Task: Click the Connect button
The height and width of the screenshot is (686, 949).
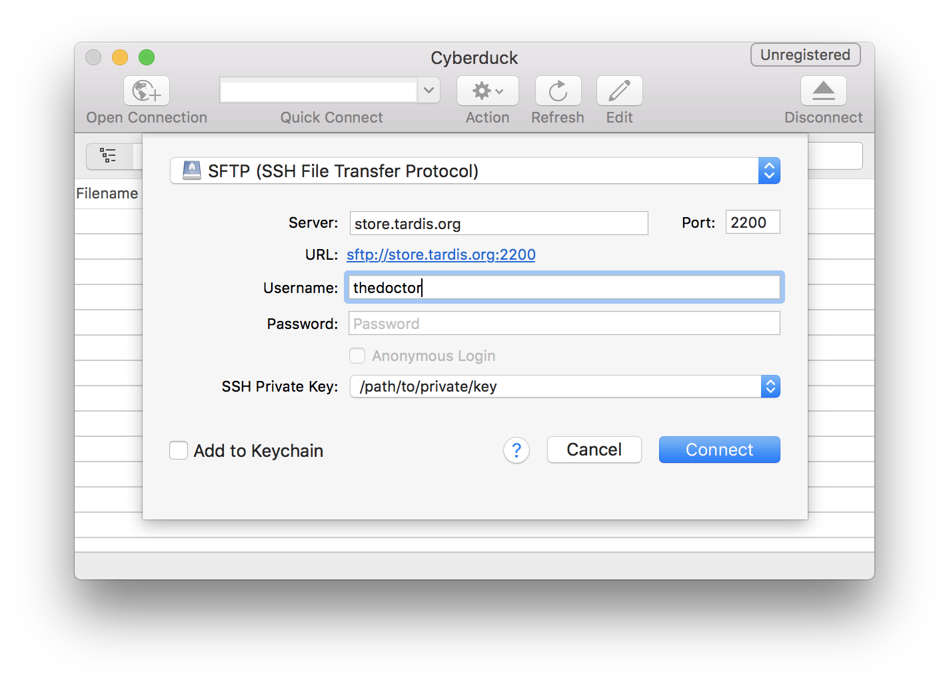Action: coord(720,450)
